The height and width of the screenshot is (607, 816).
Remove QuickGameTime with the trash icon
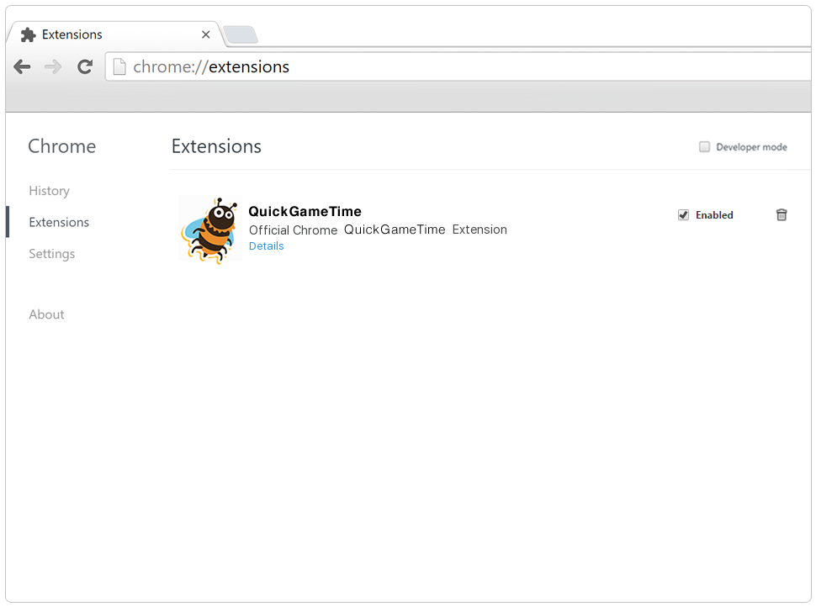782,215
